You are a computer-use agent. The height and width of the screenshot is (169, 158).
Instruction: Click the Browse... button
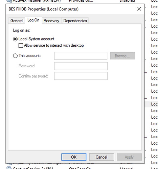click(122, 56)
